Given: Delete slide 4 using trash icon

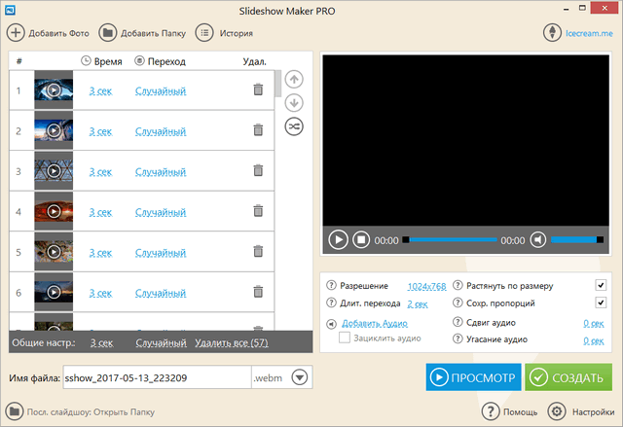Looking at the screenshot, I should pos(258,210).
